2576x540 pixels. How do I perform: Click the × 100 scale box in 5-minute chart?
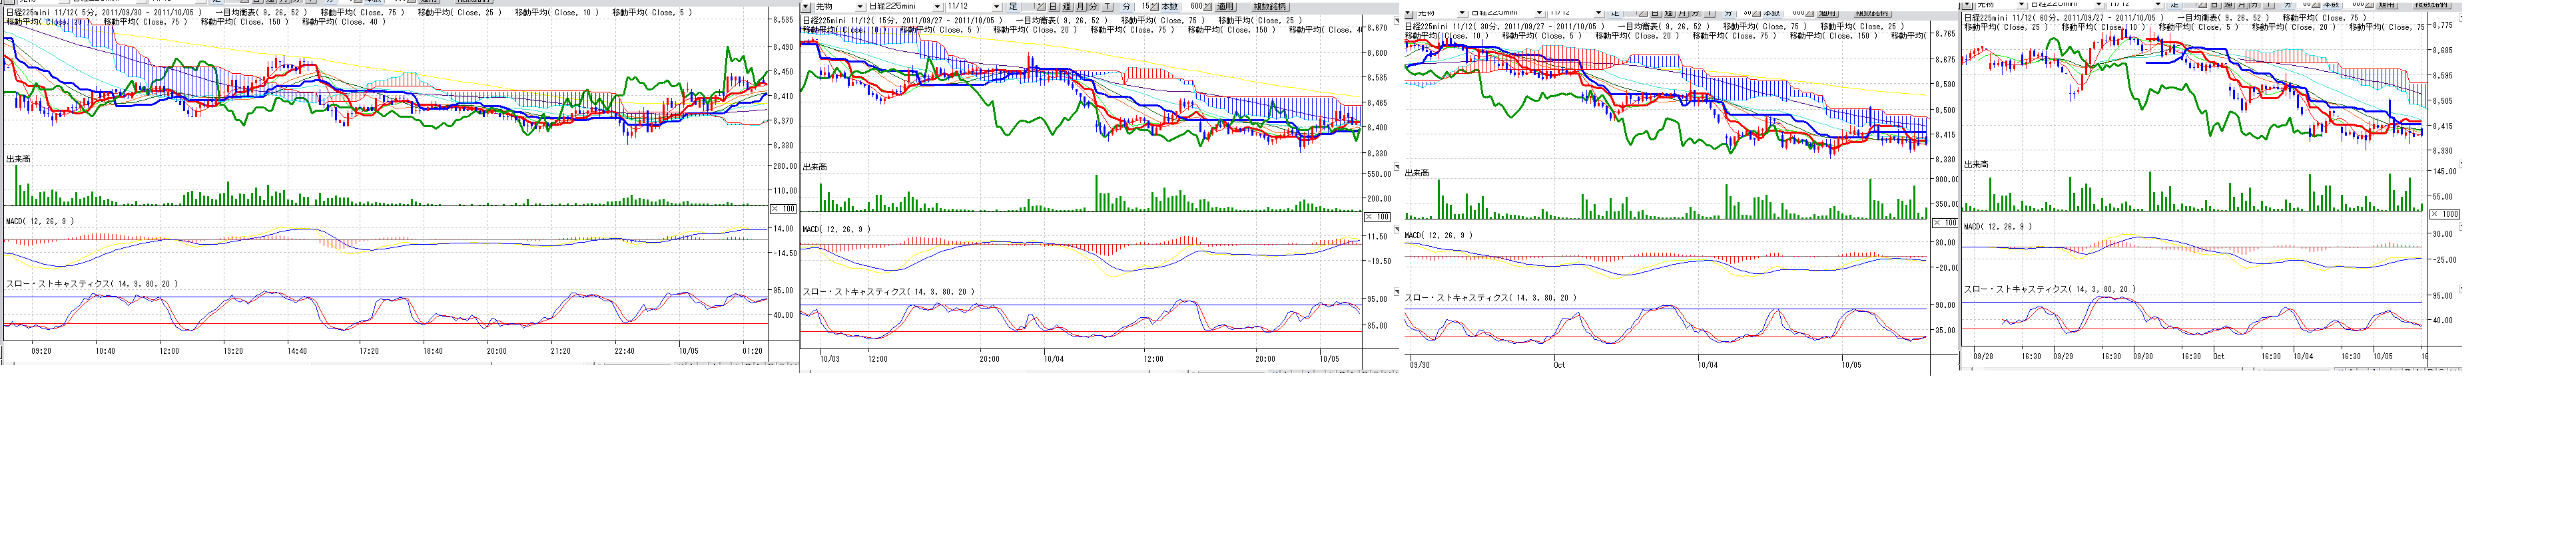tap(783, 209)
